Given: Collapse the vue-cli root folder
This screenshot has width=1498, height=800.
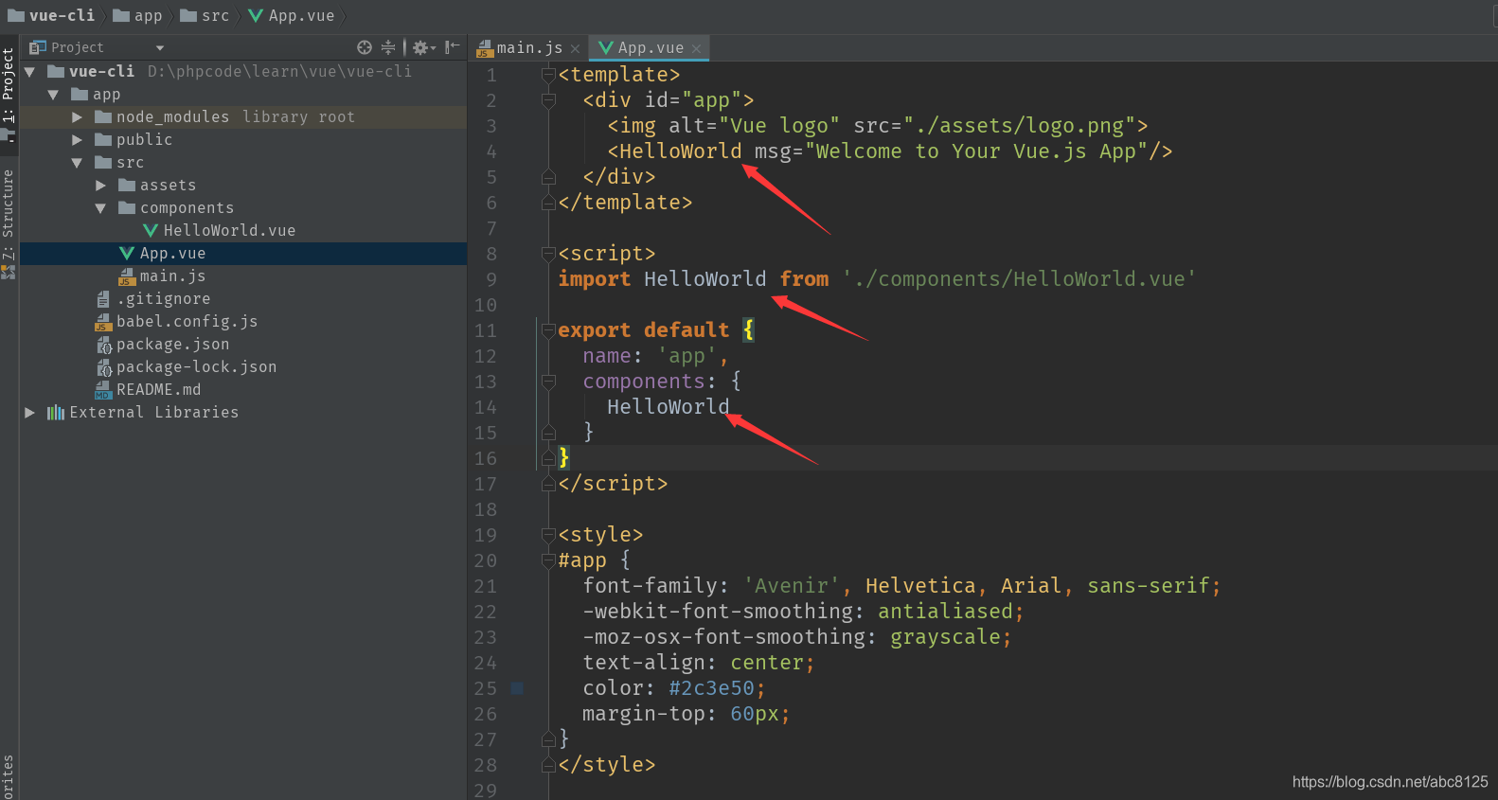Looking at the screenshot, I should [x=29, y=72].
